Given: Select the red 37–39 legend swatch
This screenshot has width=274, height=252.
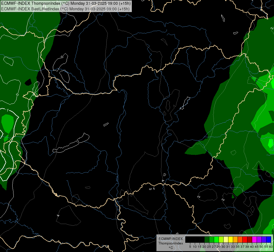Looking at the screenshot, I should pyautogui.click(x=245, y=239).
